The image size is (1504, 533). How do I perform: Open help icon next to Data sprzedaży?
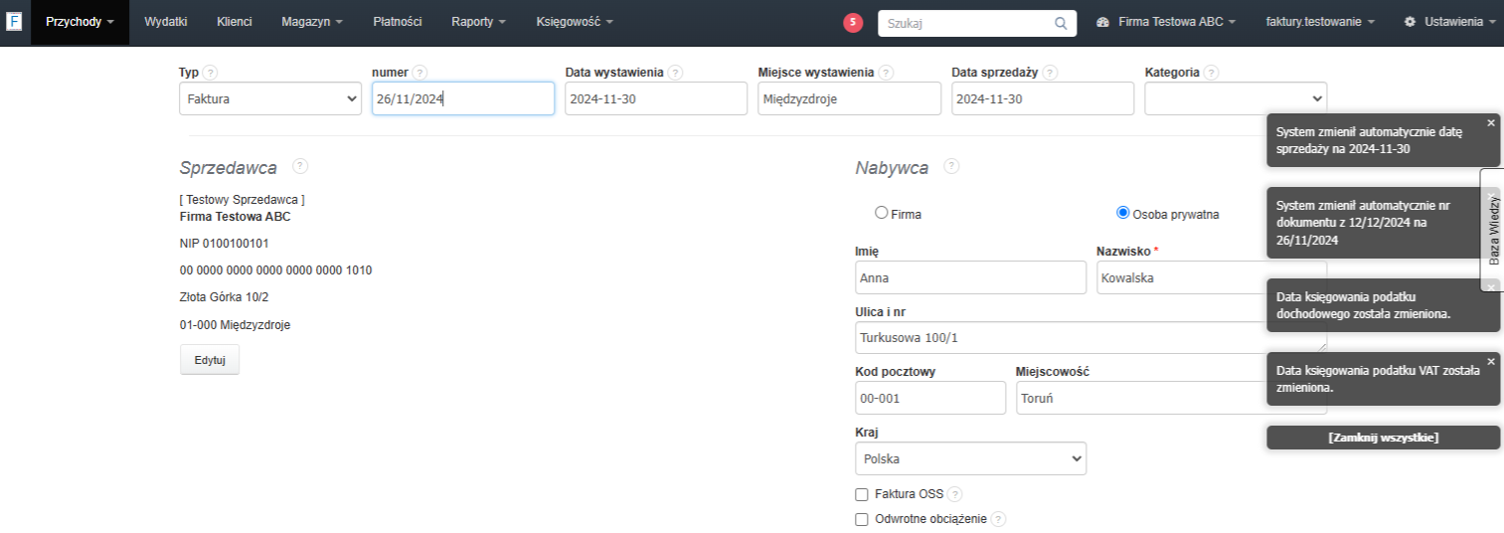point(1050,73)
